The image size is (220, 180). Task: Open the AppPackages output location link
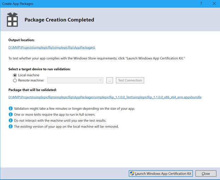pyautogui.click(x=52, y=48)
